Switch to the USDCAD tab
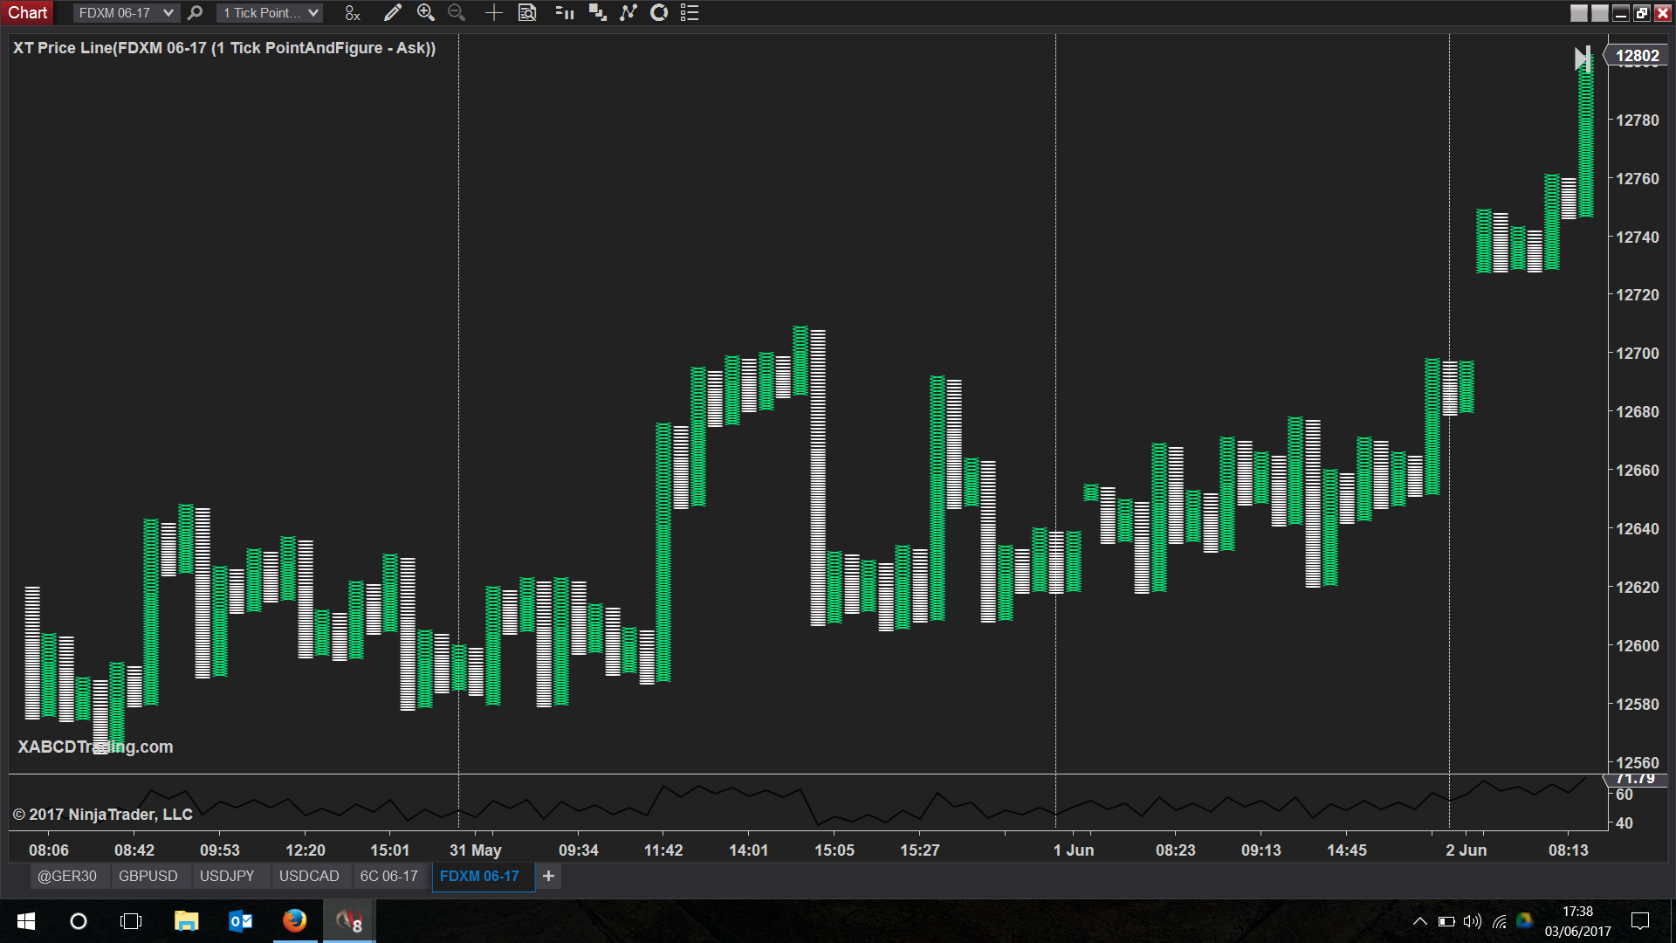The width and height of the screenshot is (1676, 943). click(x=309, y=876)
